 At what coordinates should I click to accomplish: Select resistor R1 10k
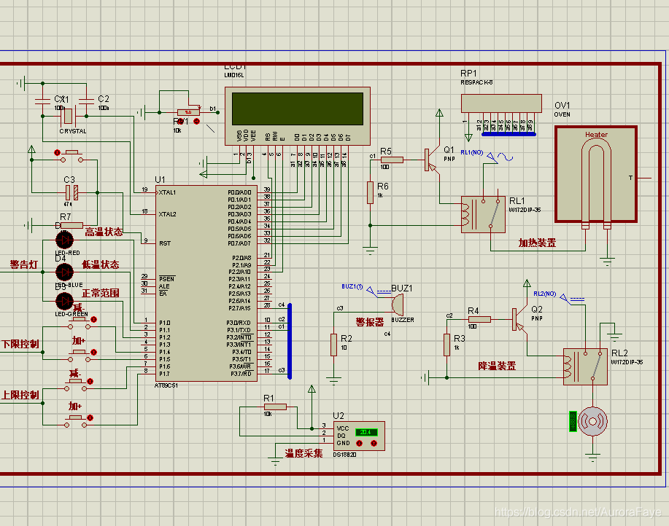[x=275, y=407]
